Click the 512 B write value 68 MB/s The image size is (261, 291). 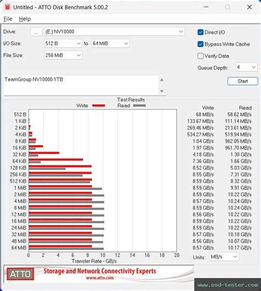pos(205,114)
